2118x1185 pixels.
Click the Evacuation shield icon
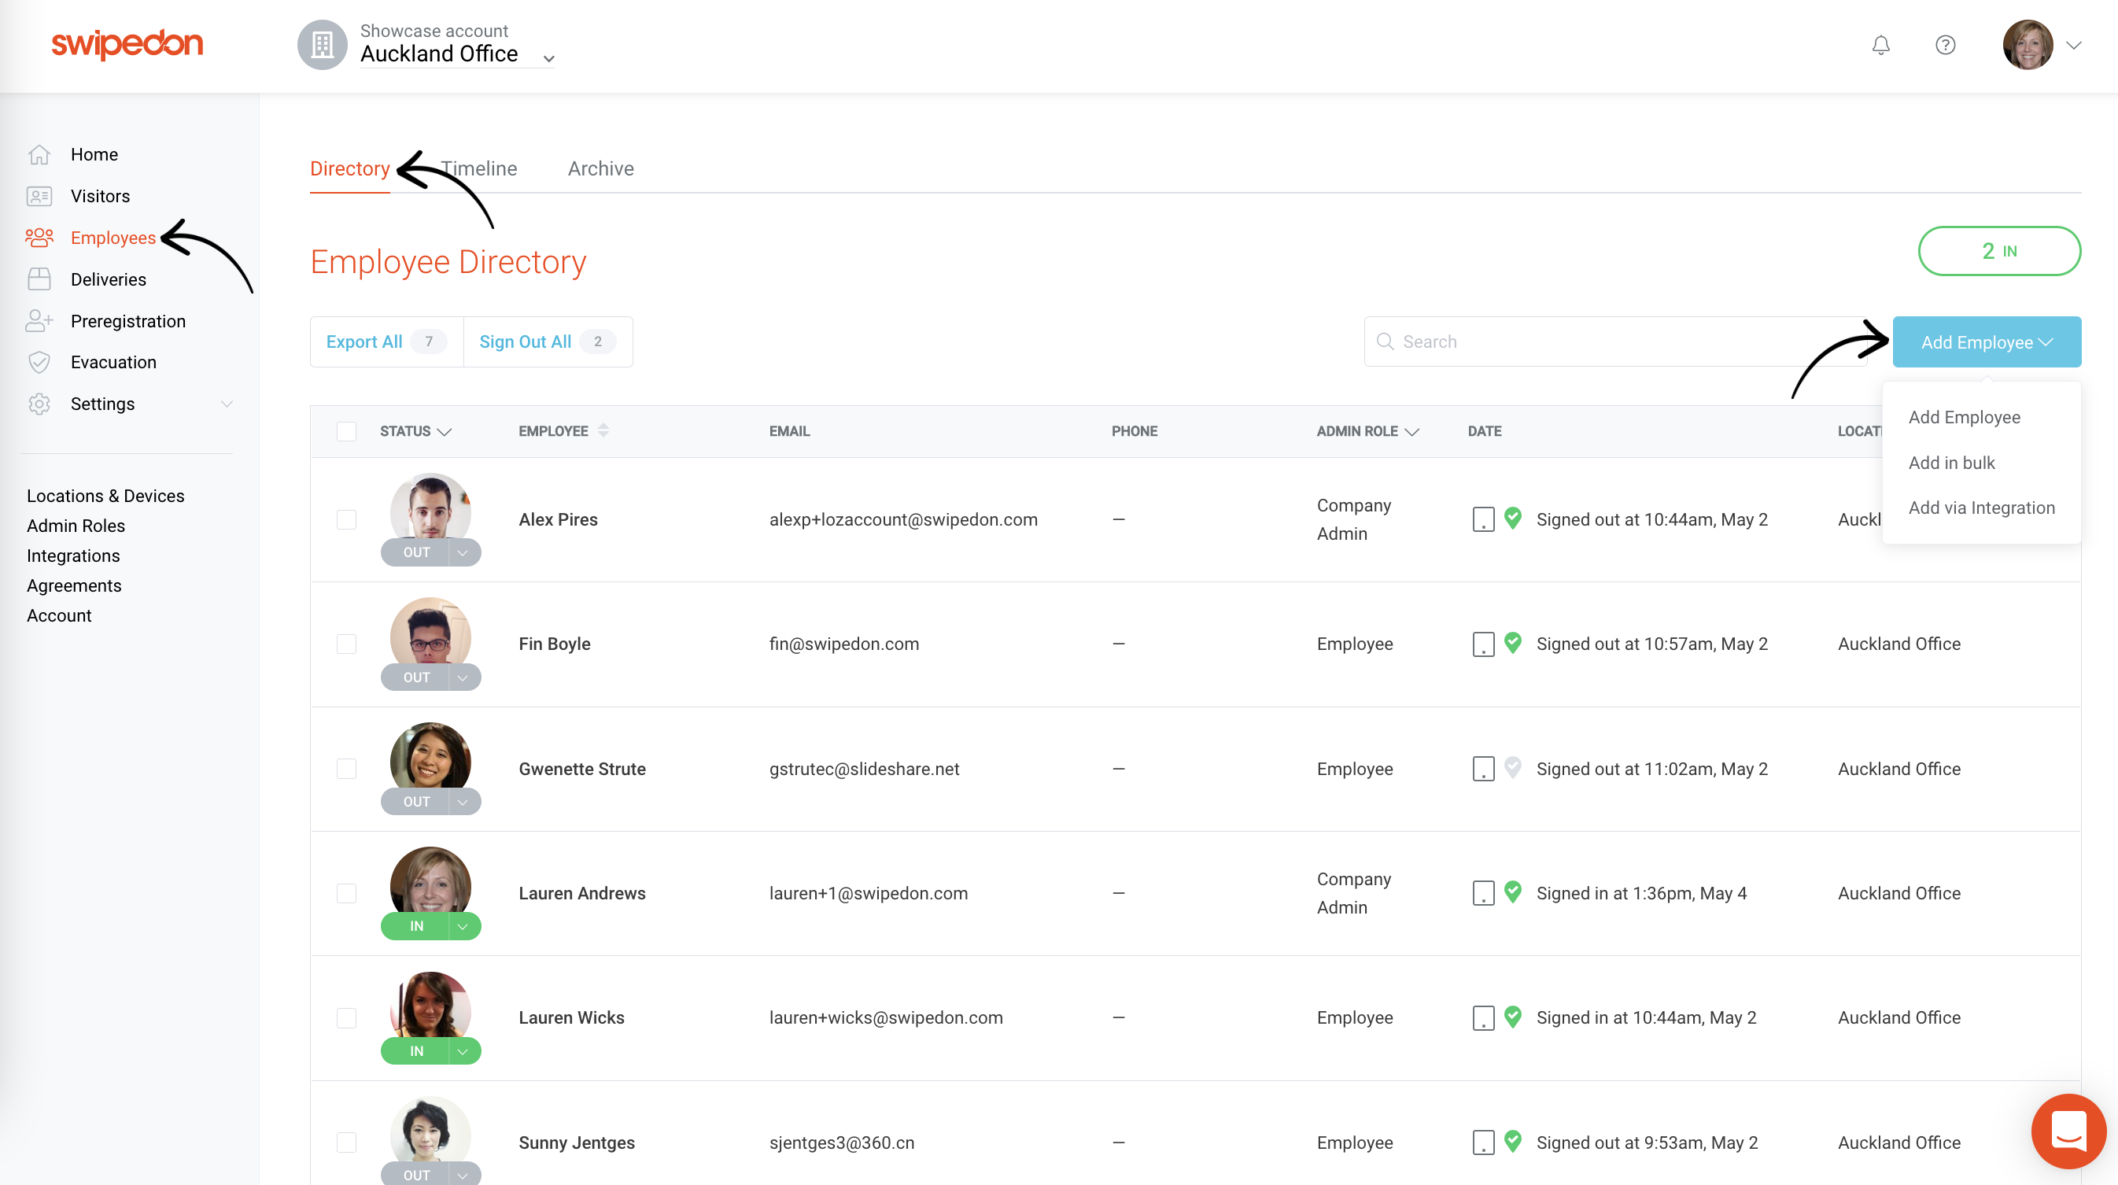39,362
